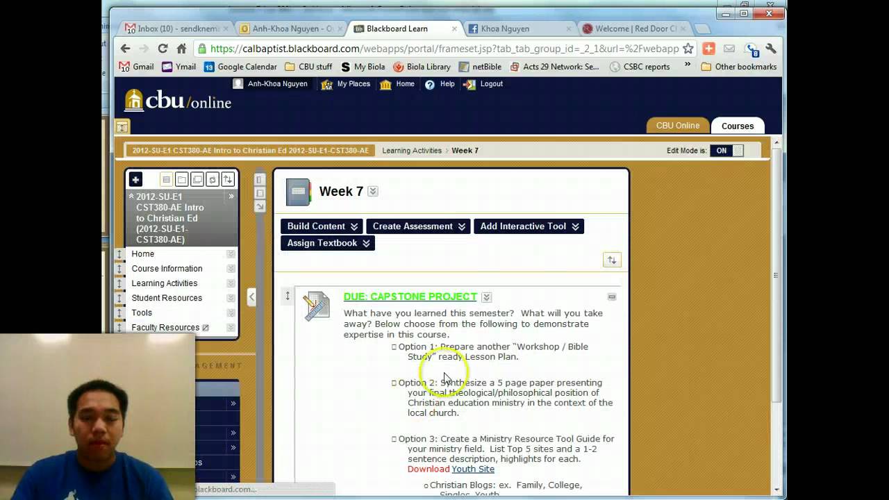Expand Assign Textbook menu
This screenshot has width=889, height=500.
328,243
